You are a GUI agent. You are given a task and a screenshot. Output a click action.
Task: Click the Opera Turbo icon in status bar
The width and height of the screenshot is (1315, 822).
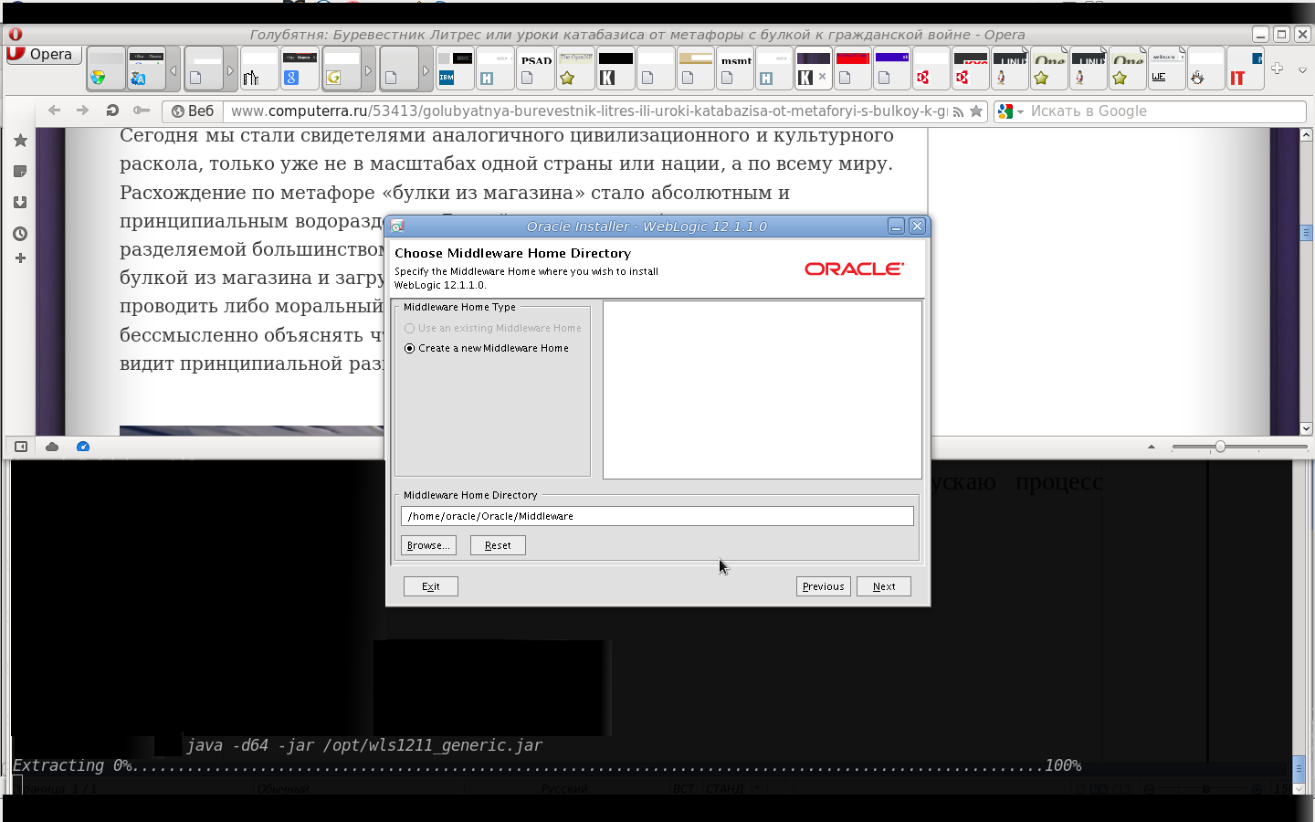click(83, 447)
